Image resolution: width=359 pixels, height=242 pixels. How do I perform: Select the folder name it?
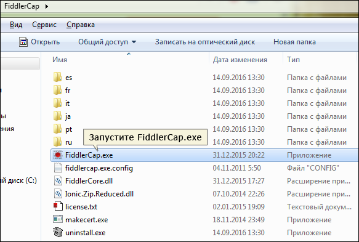(x=67, y=103)
